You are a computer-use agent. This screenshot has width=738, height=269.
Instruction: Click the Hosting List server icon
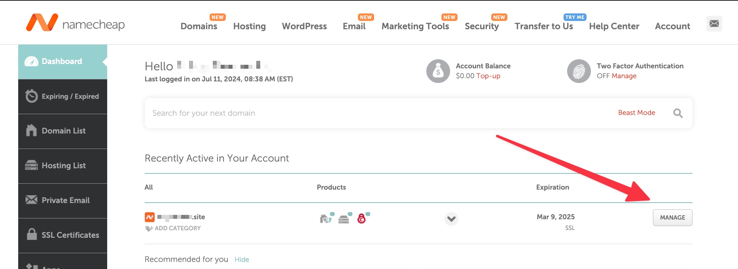pos(31,165)
